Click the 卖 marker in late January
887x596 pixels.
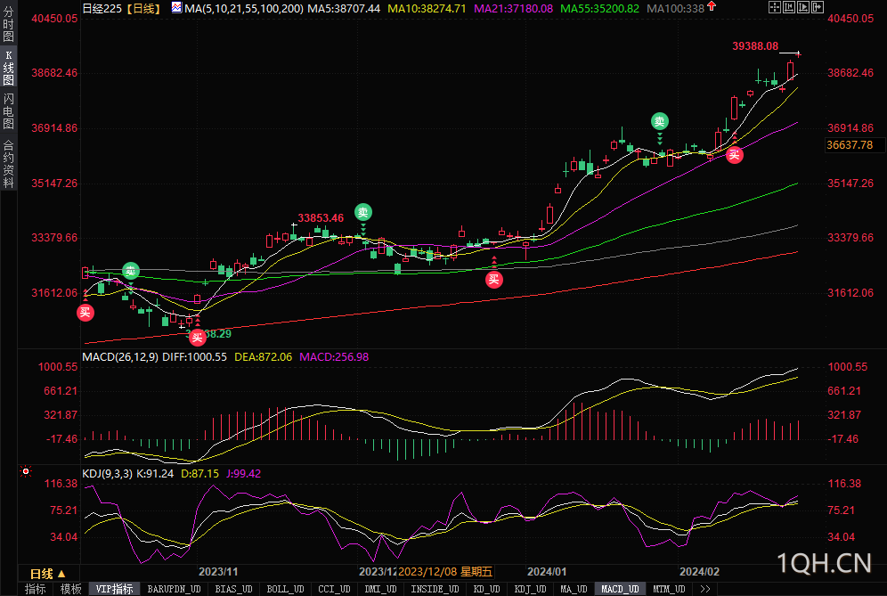coord(660,121)
